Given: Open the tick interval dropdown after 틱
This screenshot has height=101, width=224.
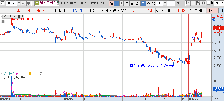Looking at the screenshot, I should (x=165, y=3).
